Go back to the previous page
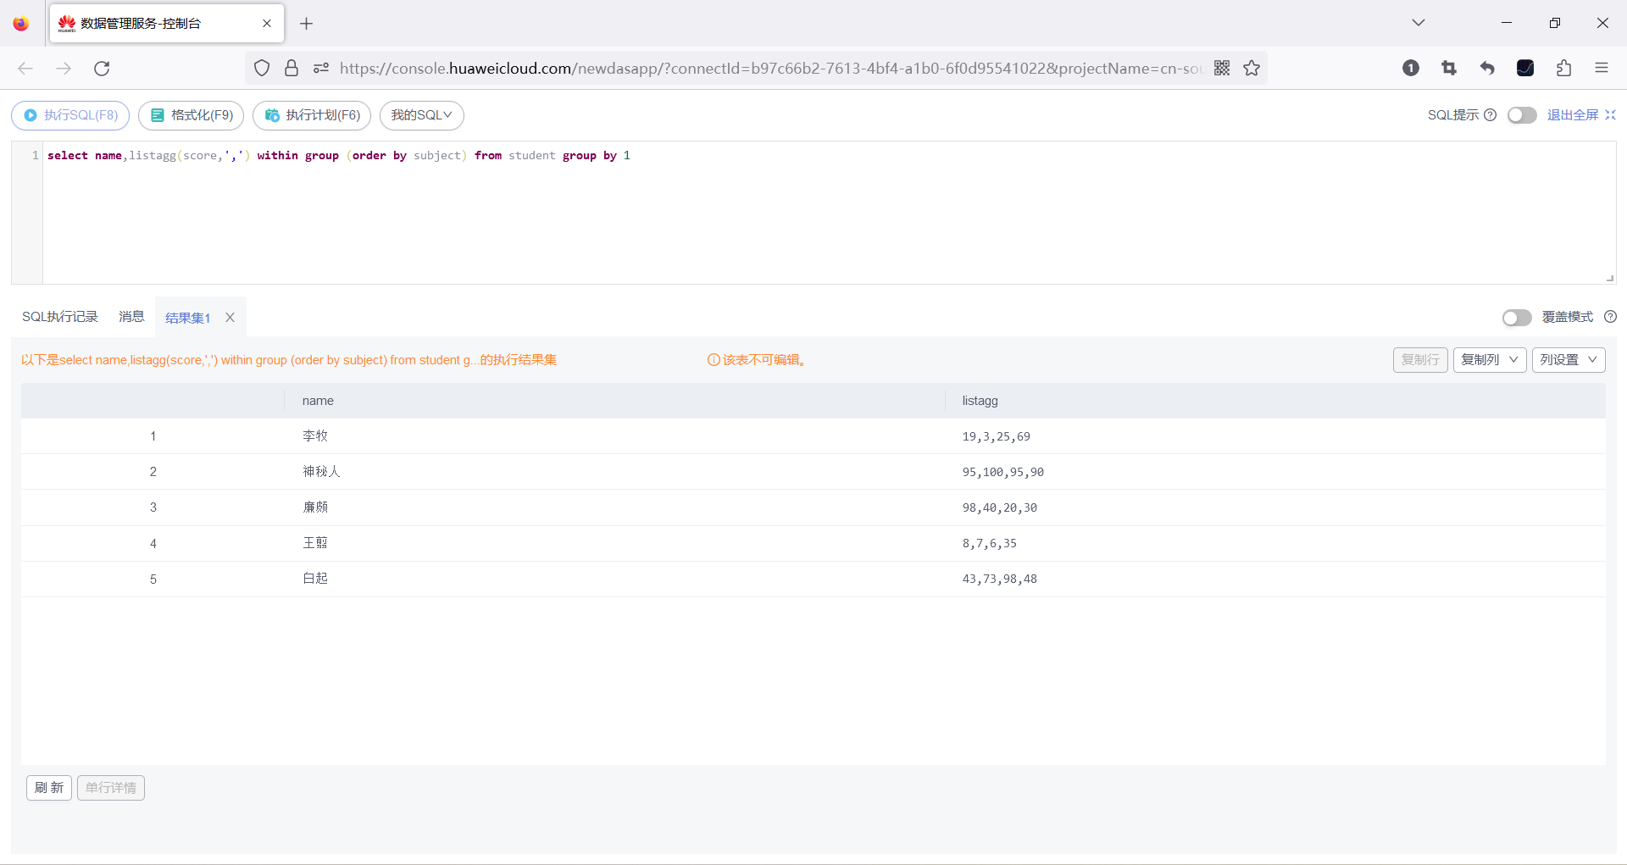Screen dimensions: 1627x865 tap(25, 69)
